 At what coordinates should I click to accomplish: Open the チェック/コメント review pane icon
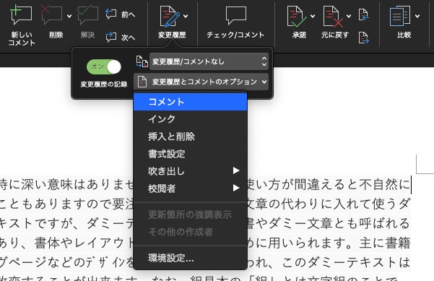point(236,15)
